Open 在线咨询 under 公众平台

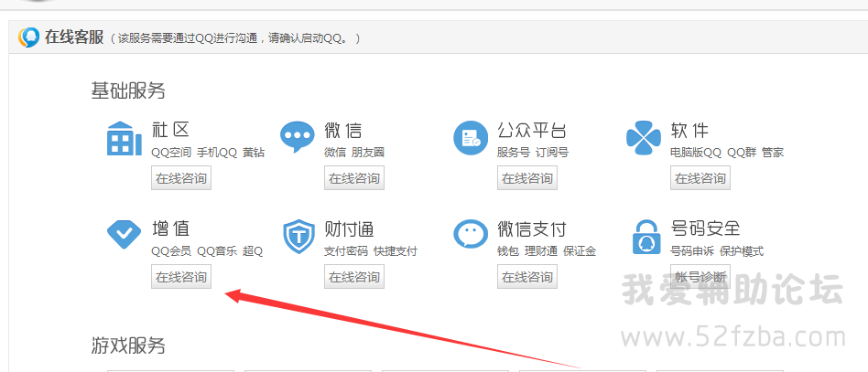(x=527, y=178)
